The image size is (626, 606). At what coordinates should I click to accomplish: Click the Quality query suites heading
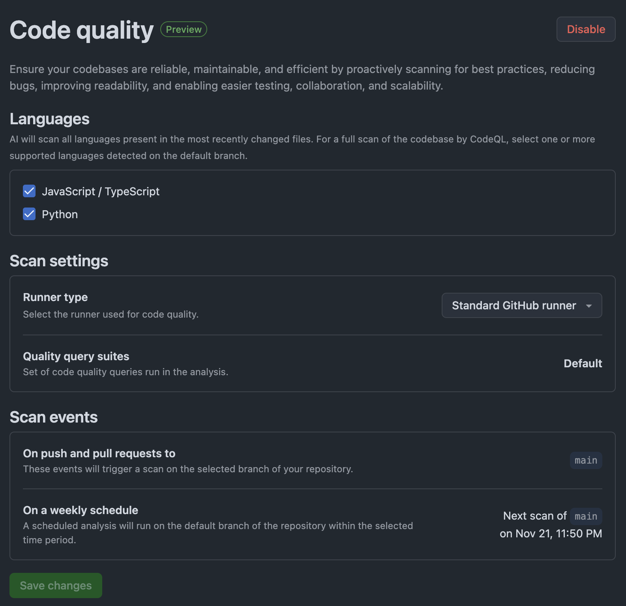point(76,356)
